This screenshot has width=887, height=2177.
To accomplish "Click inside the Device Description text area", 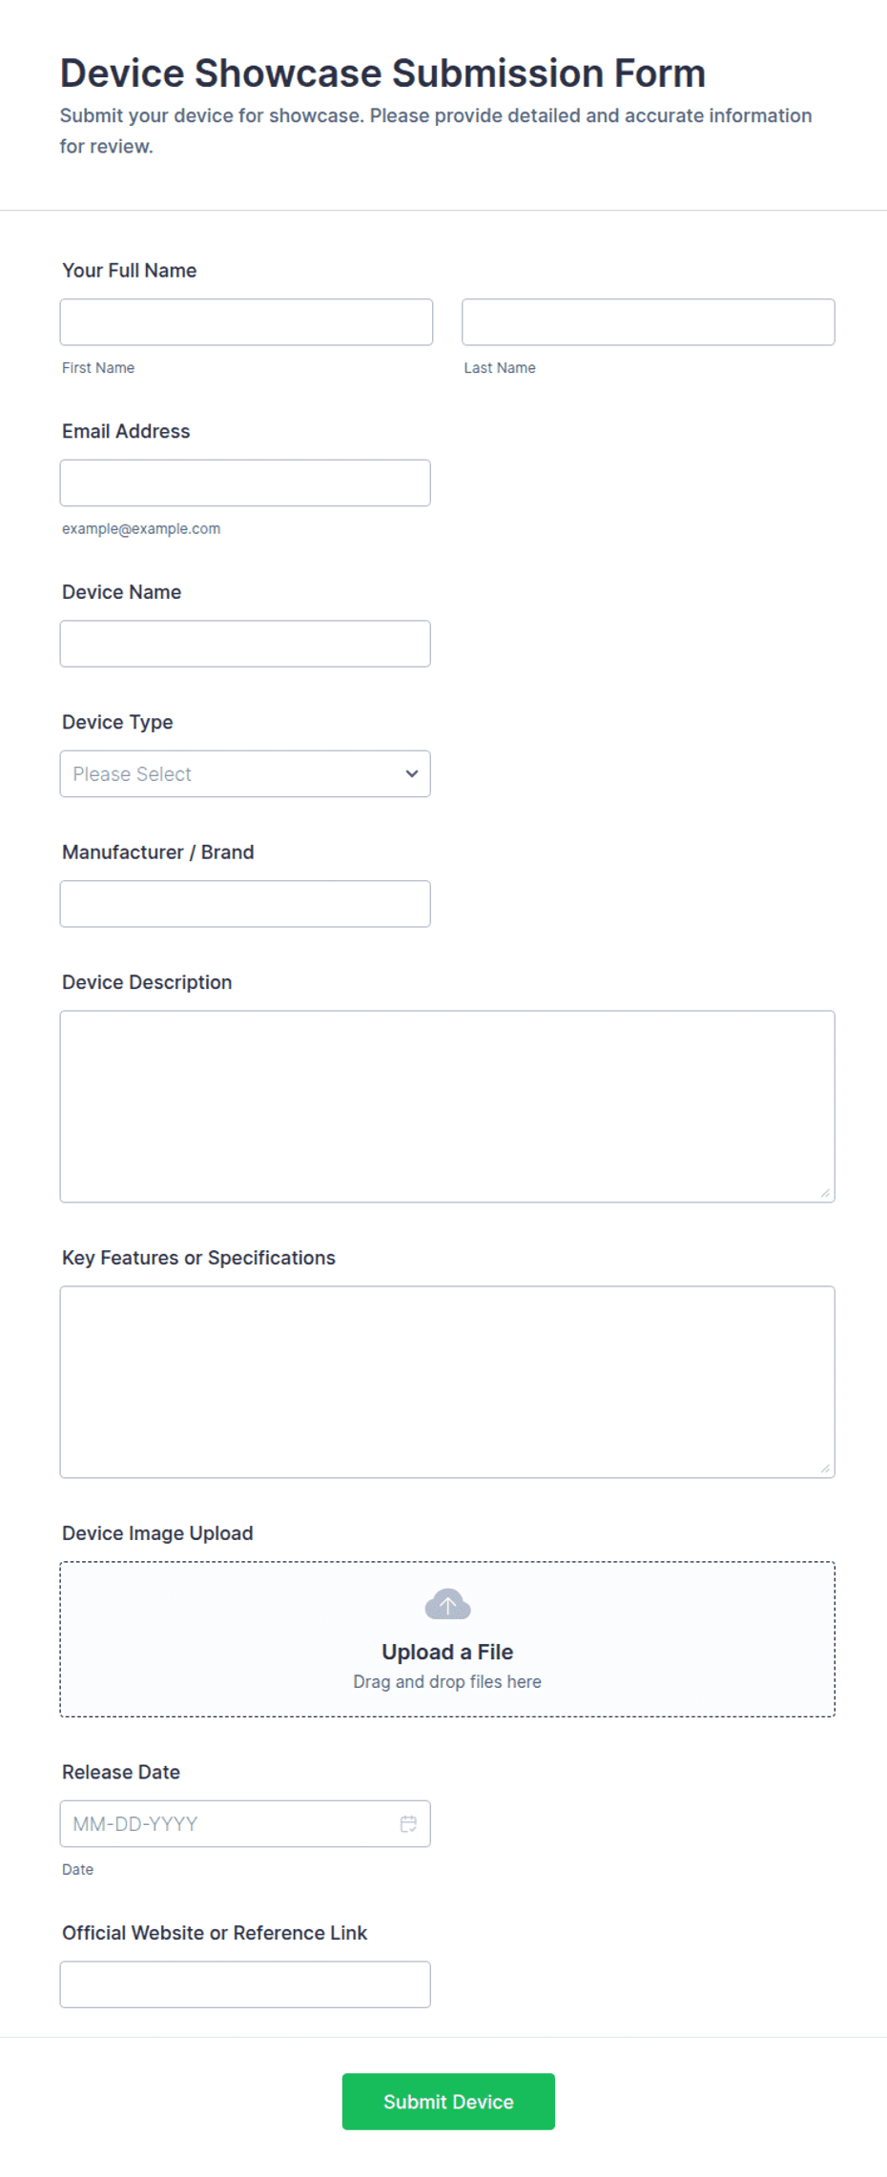I will click(447, 1106).
